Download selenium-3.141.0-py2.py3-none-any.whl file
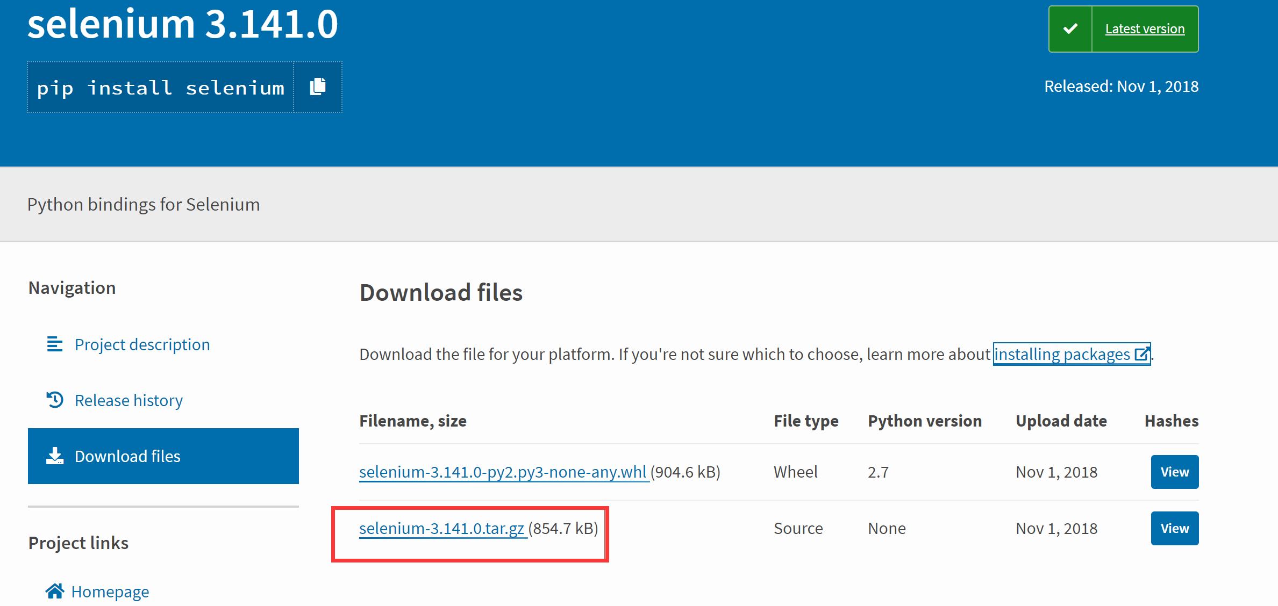This screenshot has width=1278, height=606. pyautogui.click(x=503, y=472)
